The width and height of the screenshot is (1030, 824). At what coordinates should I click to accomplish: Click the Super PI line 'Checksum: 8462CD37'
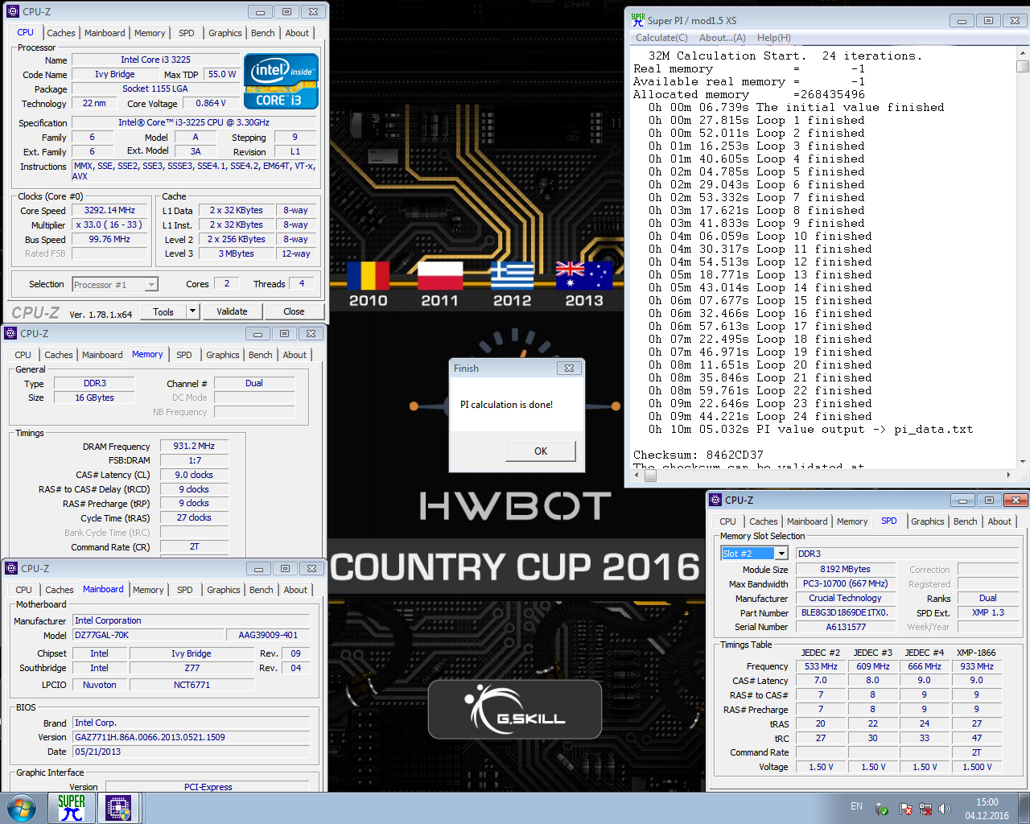(x=698, y=455)
